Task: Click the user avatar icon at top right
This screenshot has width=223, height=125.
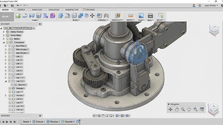Action: tap(194, 5)
